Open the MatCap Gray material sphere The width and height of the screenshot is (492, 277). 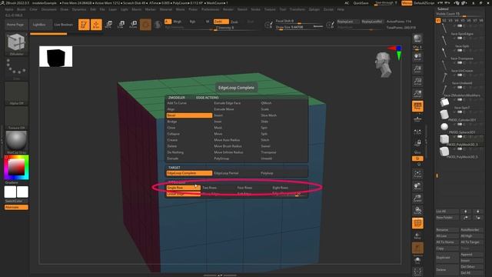tap(16, 142)
